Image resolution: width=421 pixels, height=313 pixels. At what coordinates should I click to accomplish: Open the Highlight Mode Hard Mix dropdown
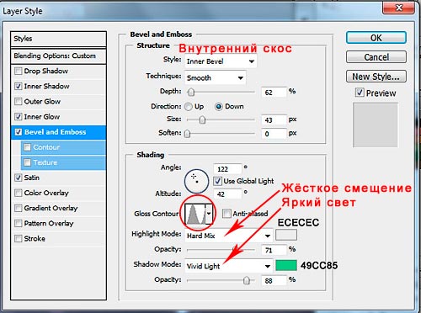229,236
